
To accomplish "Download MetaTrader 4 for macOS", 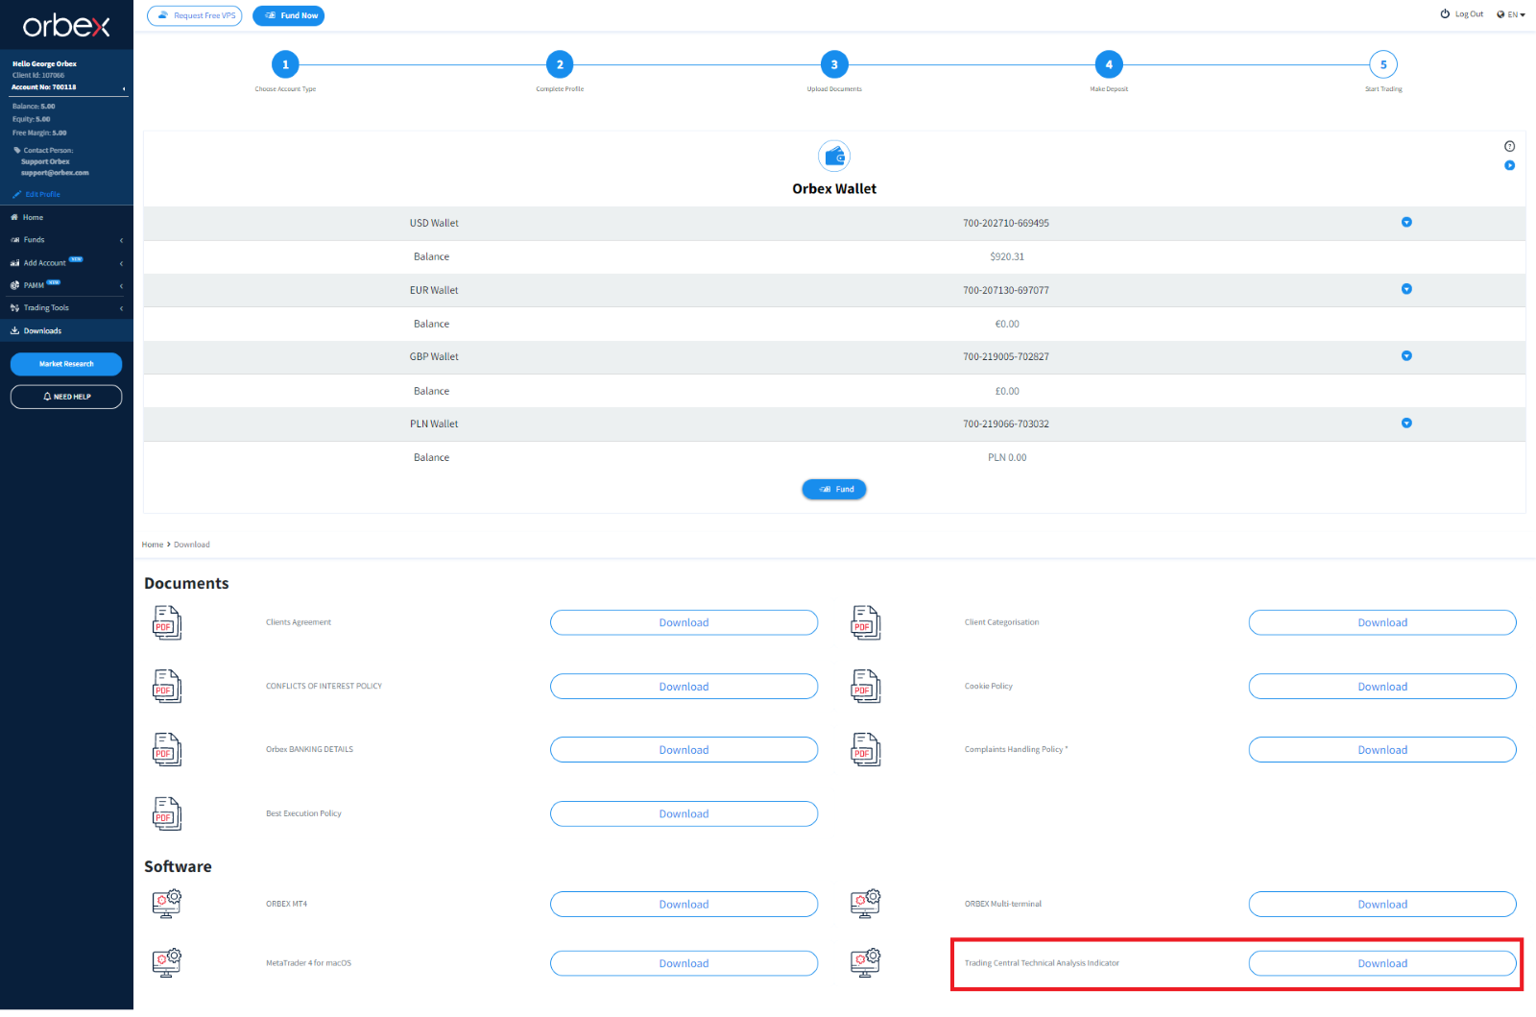I will point(684,963).
